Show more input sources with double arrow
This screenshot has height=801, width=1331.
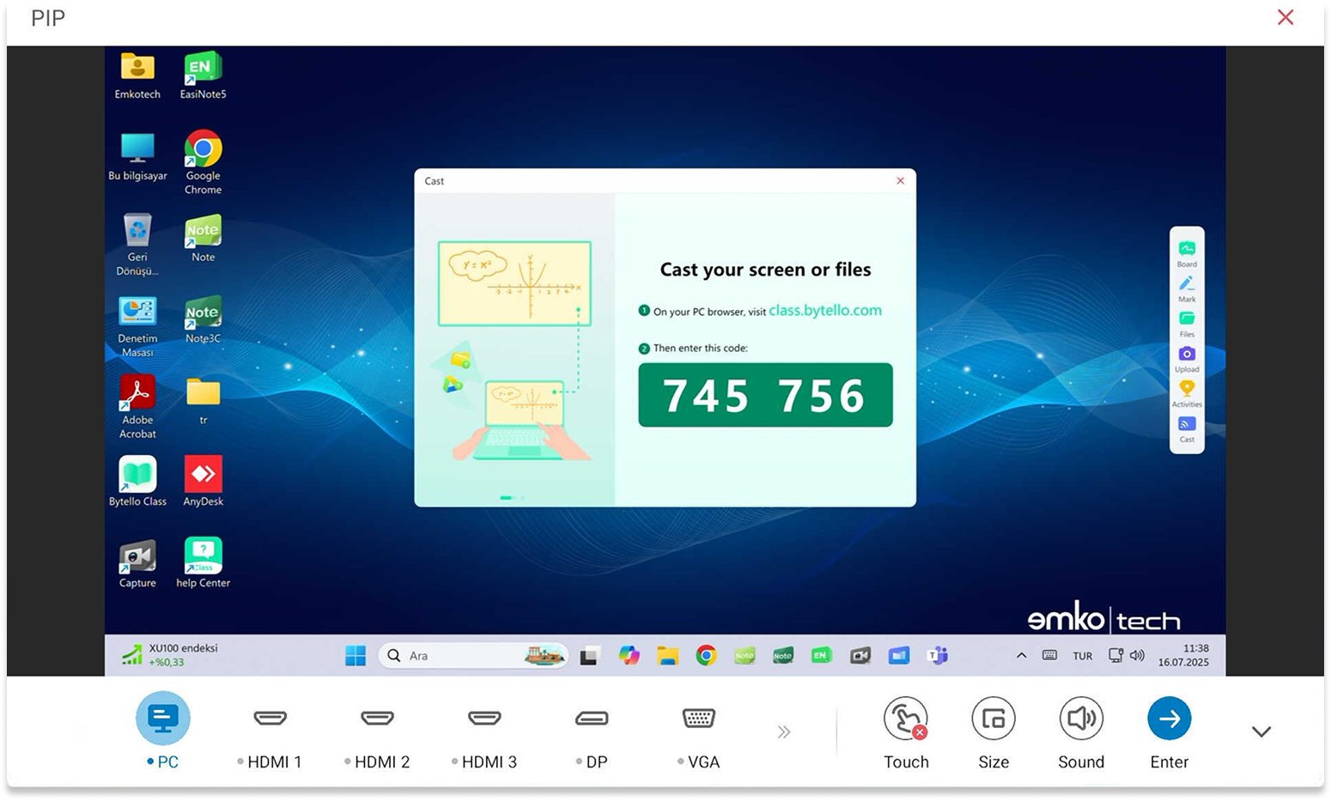783,732
